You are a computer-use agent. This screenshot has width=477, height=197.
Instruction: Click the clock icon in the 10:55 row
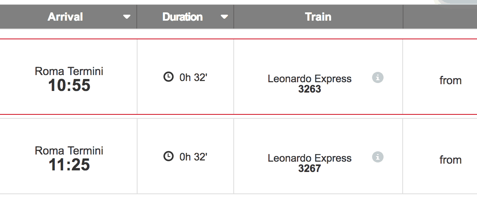point(169,77)
